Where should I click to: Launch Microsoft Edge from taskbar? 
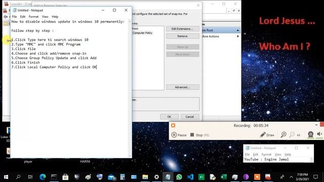(x=43, y=177)
